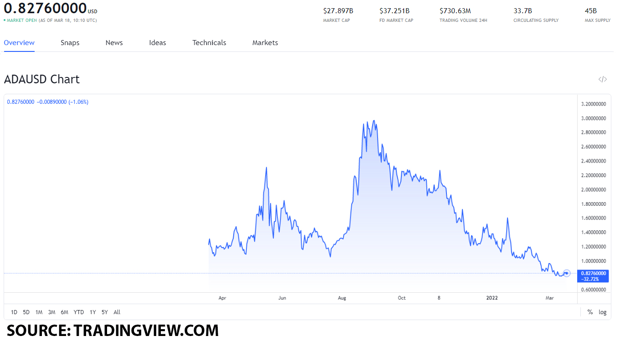Click the Oct label on time axis
The height and width of the screenshot is (341, 620).
(x=401, y=298)
